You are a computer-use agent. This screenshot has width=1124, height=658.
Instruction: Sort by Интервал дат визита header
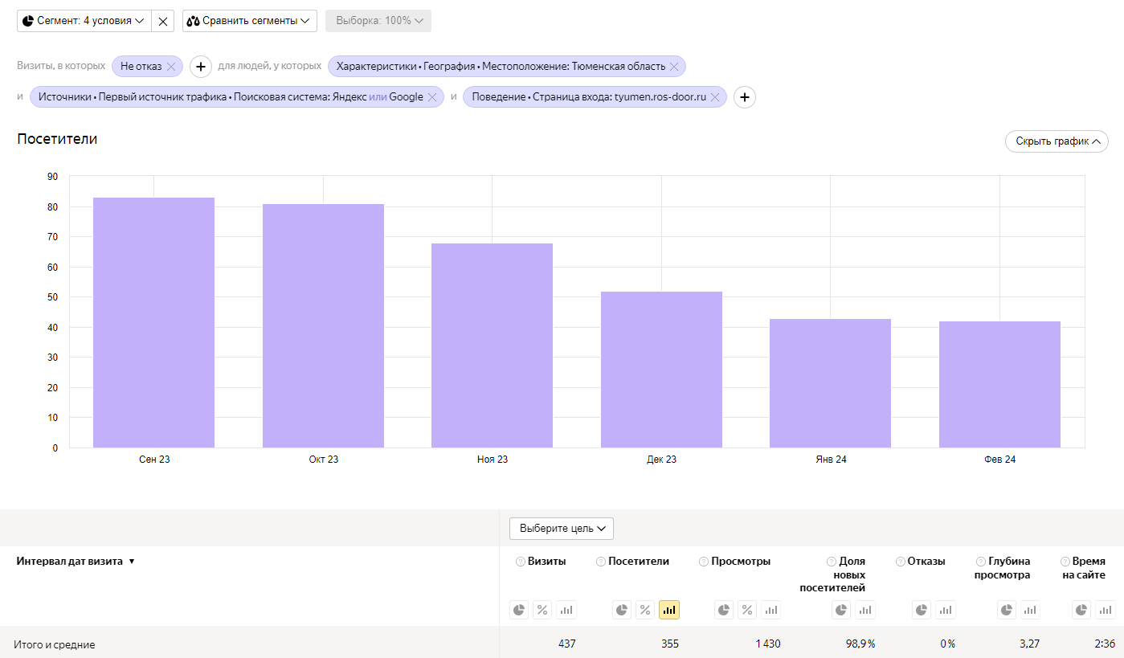70,562
